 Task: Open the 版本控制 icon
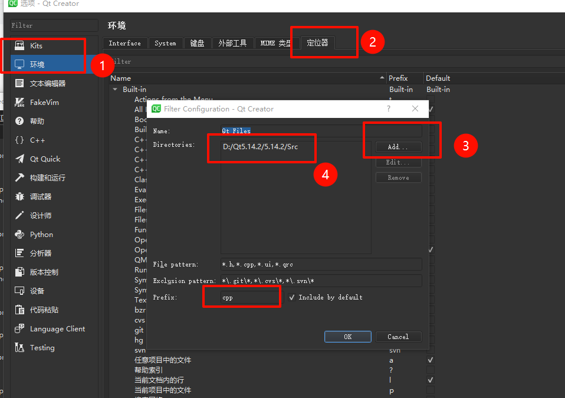(19, 272)
